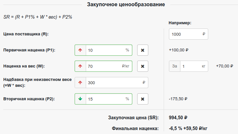Focus the Вторичная наценка input containing 15

105,99
